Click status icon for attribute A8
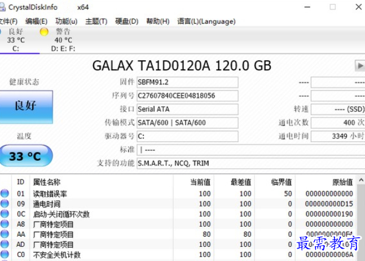Viewport: 365px width, 261px height. (x=5, y=224)
